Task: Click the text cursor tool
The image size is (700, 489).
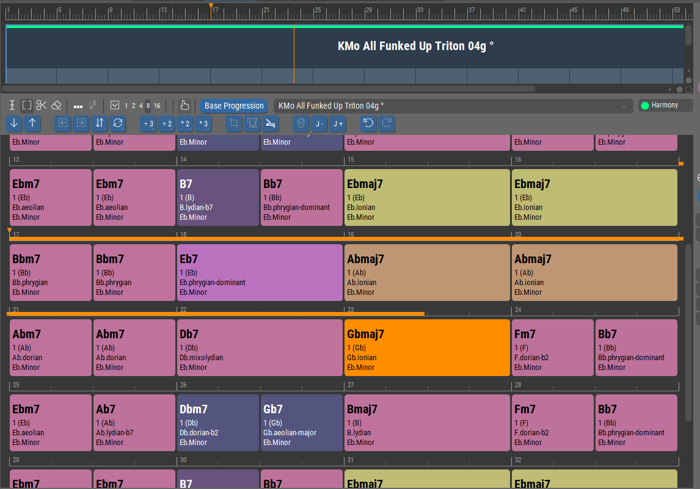Action: coord(12,105)
